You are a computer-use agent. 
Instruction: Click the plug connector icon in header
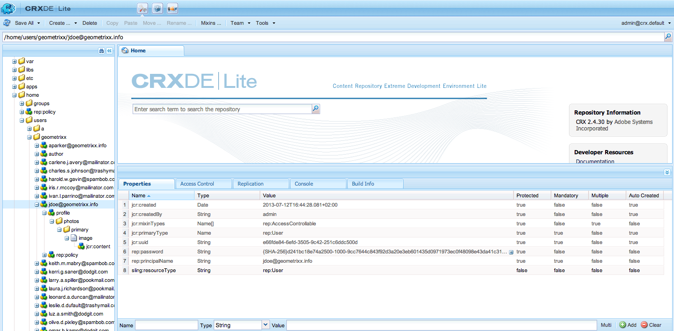click(172, 8)
